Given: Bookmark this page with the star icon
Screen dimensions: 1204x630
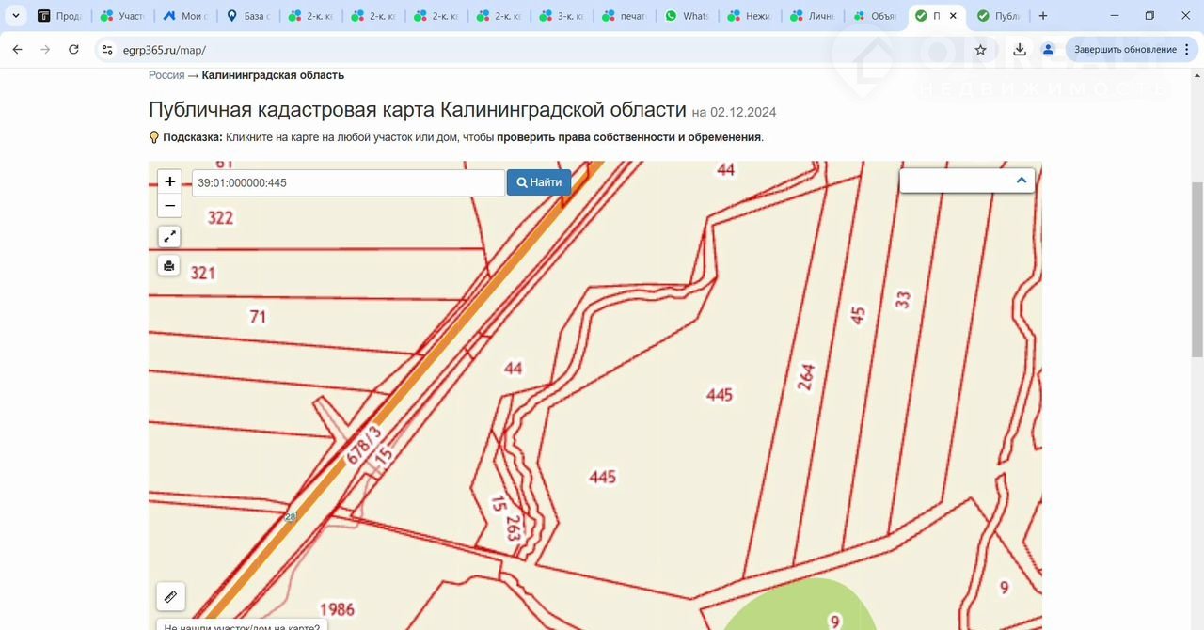Looking at the screenshot, I should (980, 50).
